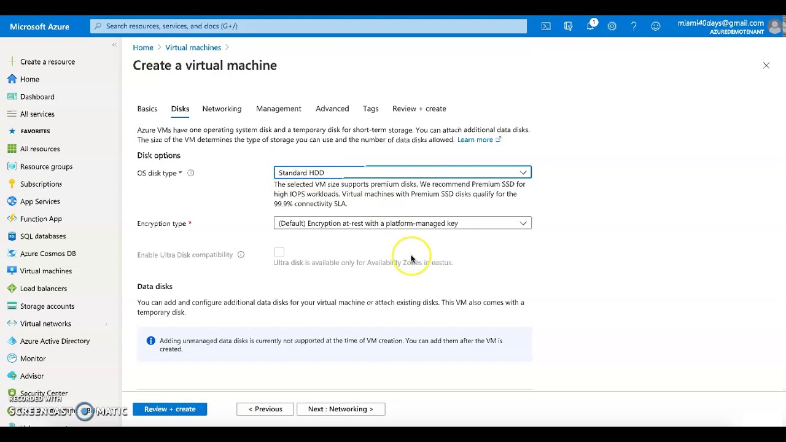Select the Disks tab
The image size is (786, 442).
pos(180,109)
